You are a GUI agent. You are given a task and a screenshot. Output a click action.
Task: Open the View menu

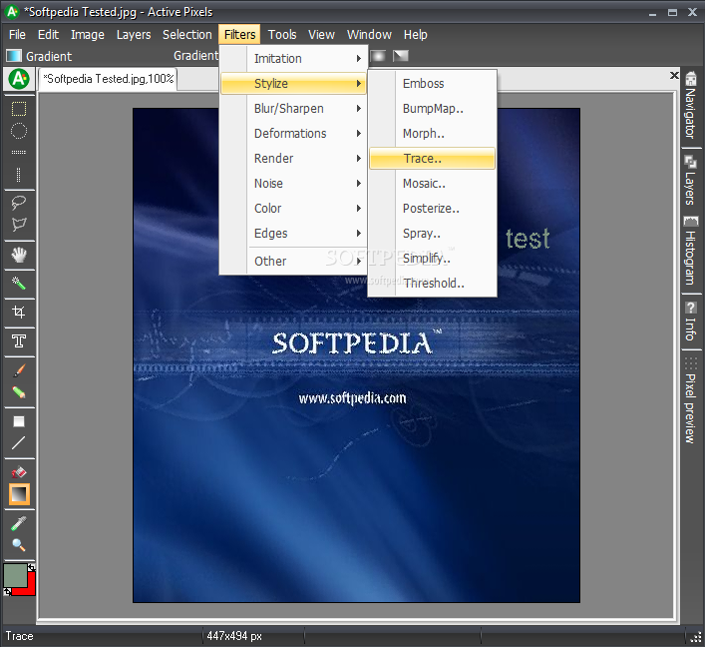pyautogui.click(x=321, y=35)
